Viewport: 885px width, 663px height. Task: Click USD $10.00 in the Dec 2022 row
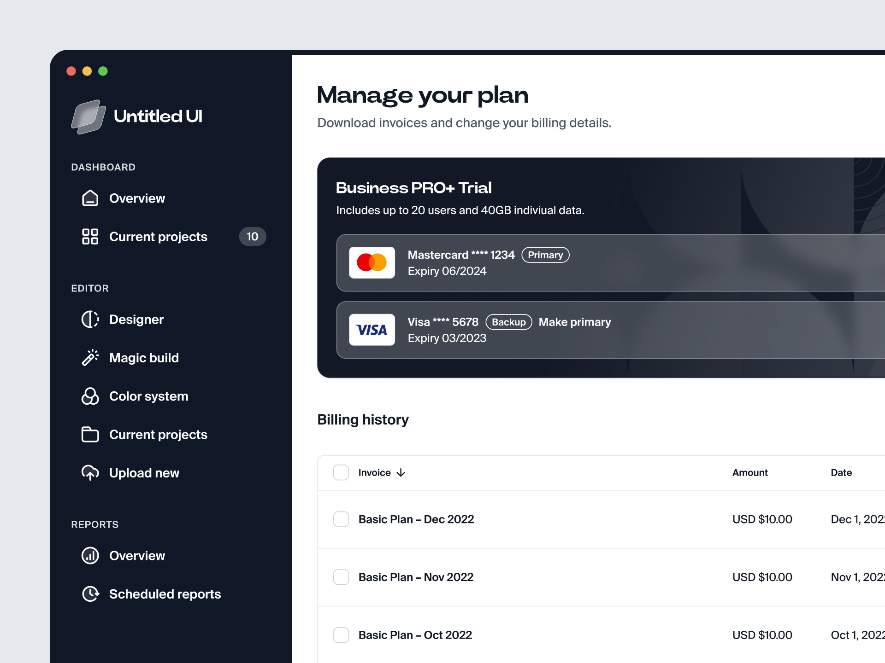tap(762, 519)
